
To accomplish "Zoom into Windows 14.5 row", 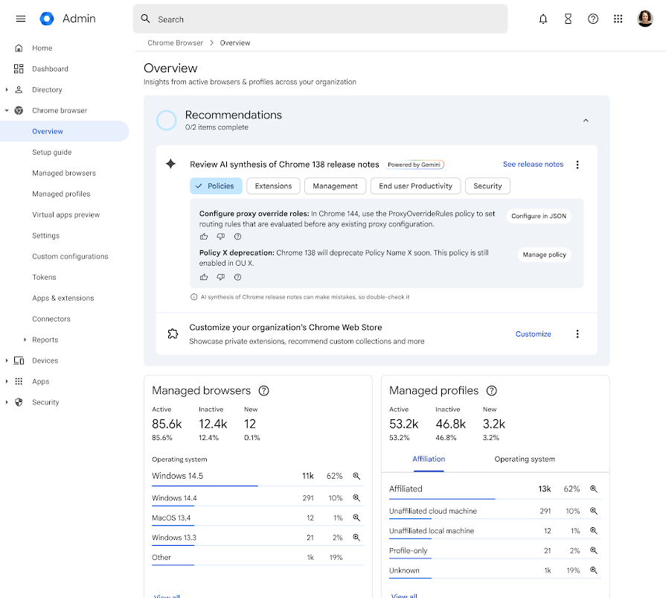I will [x=356, y=476].
